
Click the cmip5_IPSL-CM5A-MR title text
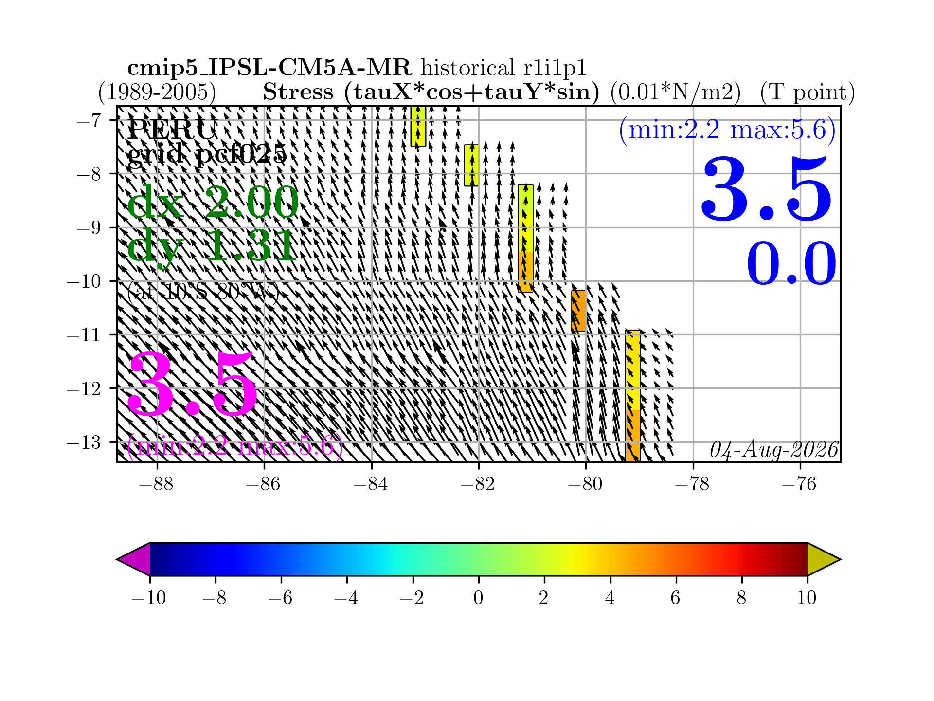[x=269, y=68]
